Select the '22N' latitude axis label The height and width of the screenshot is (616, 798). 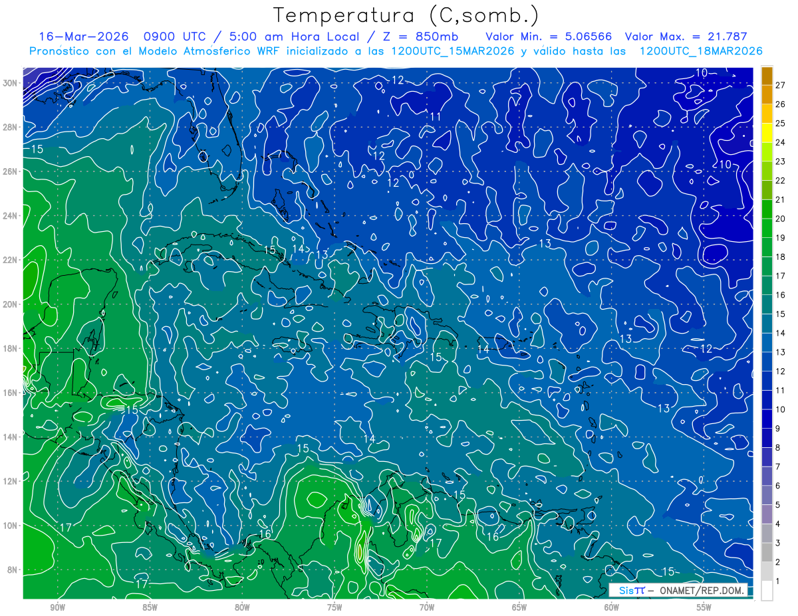click(10, 260)
